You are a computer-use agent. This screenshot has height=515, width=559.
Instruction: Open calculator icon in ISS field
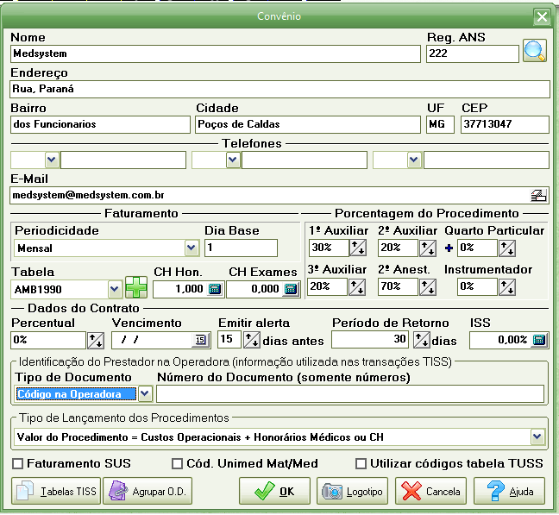(540, 339)
